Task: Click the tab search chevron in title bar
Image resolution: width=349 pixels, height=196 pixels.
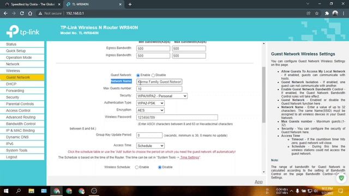Action: (308, 4)
